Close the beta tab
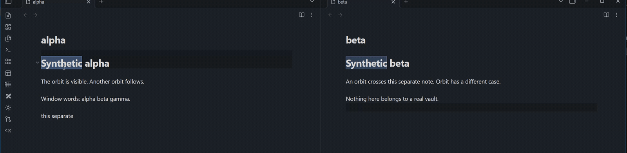This screenshot has height=153, width=627. coord(393,2)
